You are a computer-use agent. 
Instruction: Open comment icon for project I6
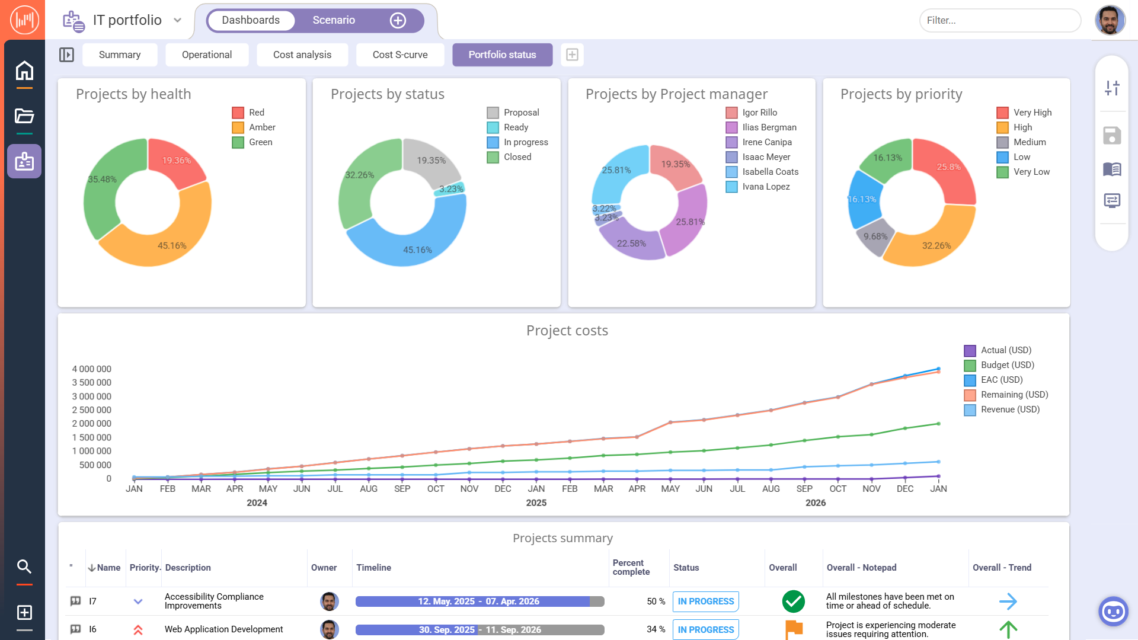[x=75, y=629]
